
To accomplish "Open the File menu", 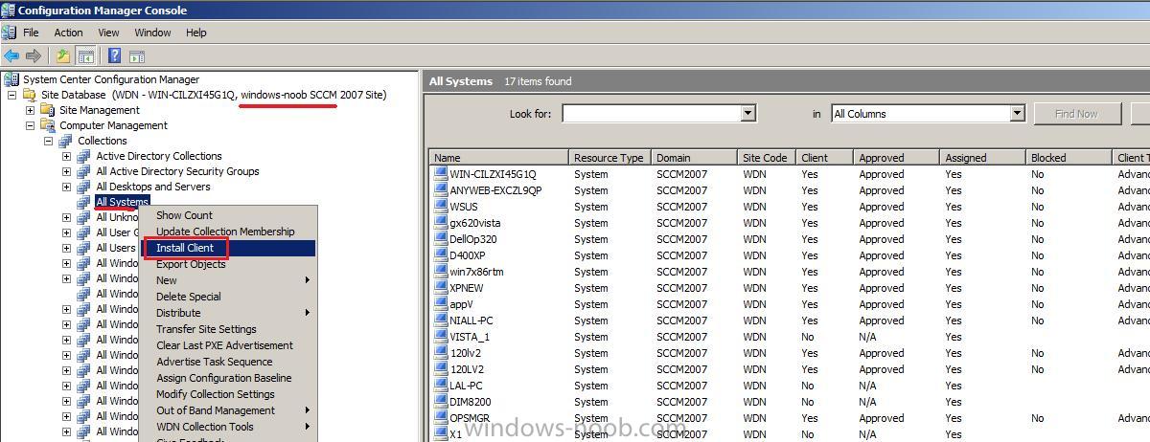I will pos(31,33).
